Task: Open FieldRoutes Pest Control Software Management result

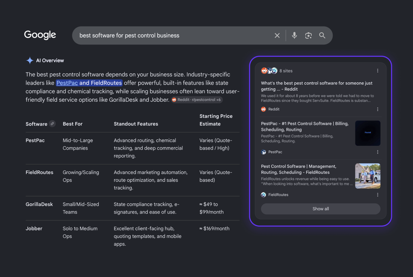Action: 299,169
